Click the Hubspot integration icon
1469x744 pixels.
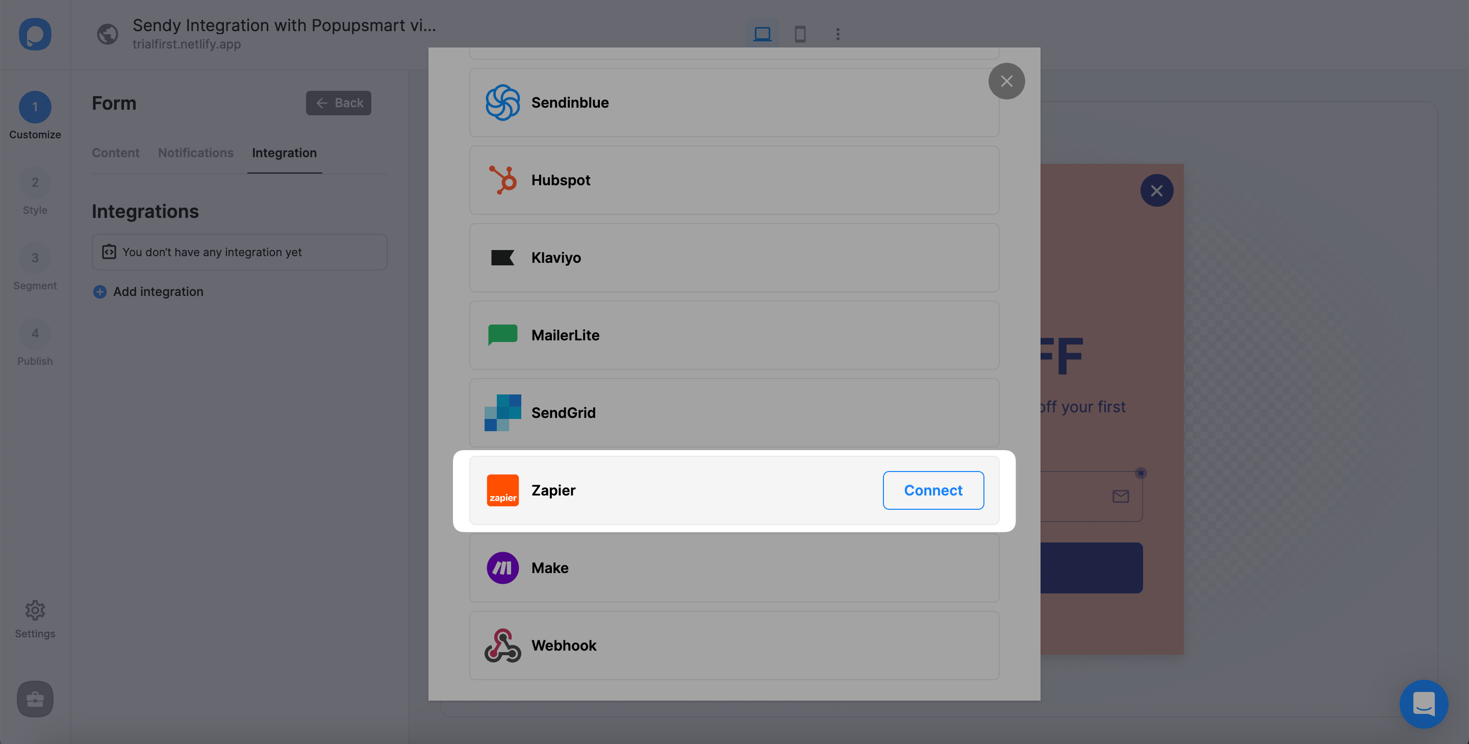pyautogui.click(x=502, y=179)
